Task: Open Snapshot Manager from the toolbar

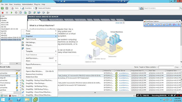Action: coord(30,13)
